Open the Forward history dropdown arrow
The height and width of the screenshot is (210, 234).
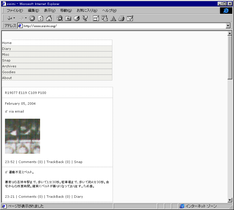point(26,18)
